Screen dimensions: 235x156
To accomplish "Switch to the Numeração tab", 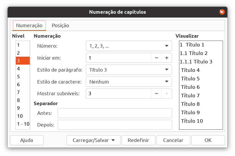I will (29, 25).
